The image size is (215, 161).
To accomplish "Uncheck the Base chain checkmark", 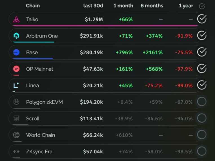I will tap(202, 52).
